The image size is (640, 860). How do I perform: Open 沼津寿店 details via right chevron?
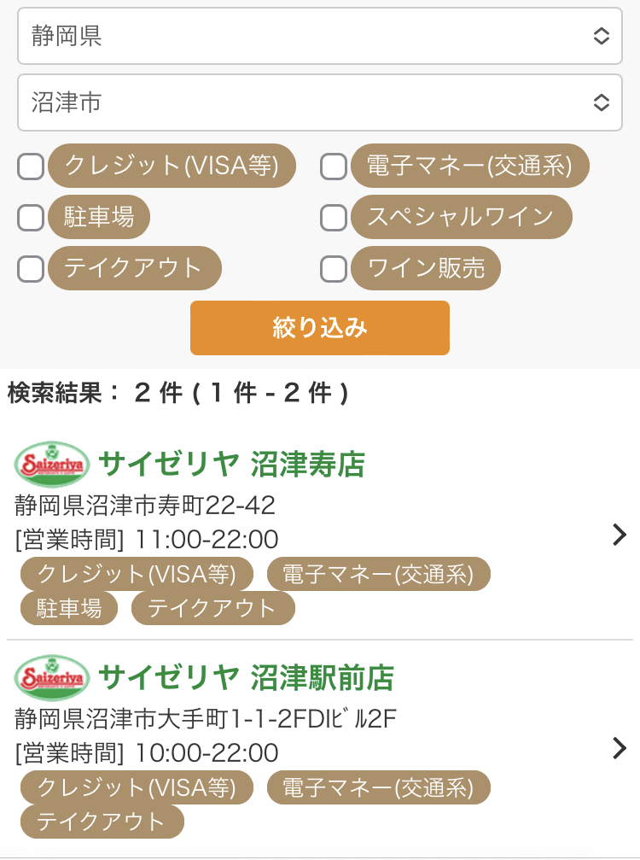click(620, 535)
